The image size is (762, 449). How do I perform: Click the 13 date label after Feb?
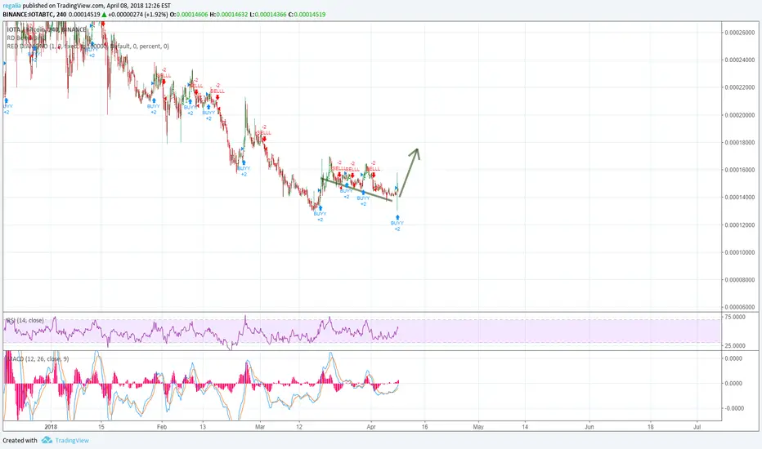[202, 427]
